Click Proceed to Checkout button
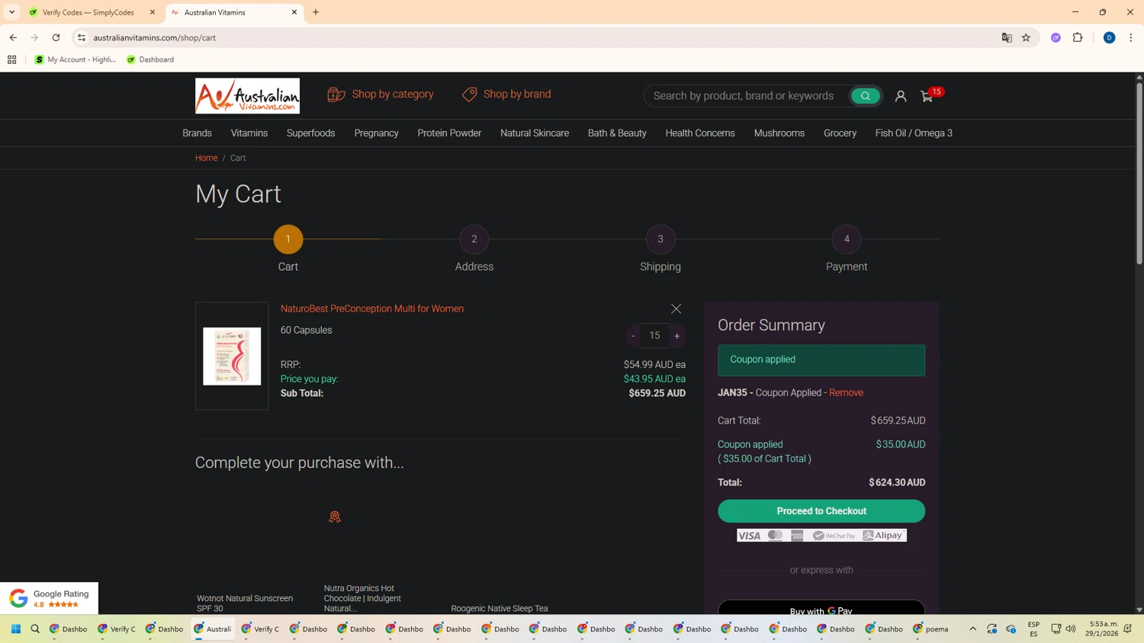This screenshot has width=1144, height=643. (821, 511)
